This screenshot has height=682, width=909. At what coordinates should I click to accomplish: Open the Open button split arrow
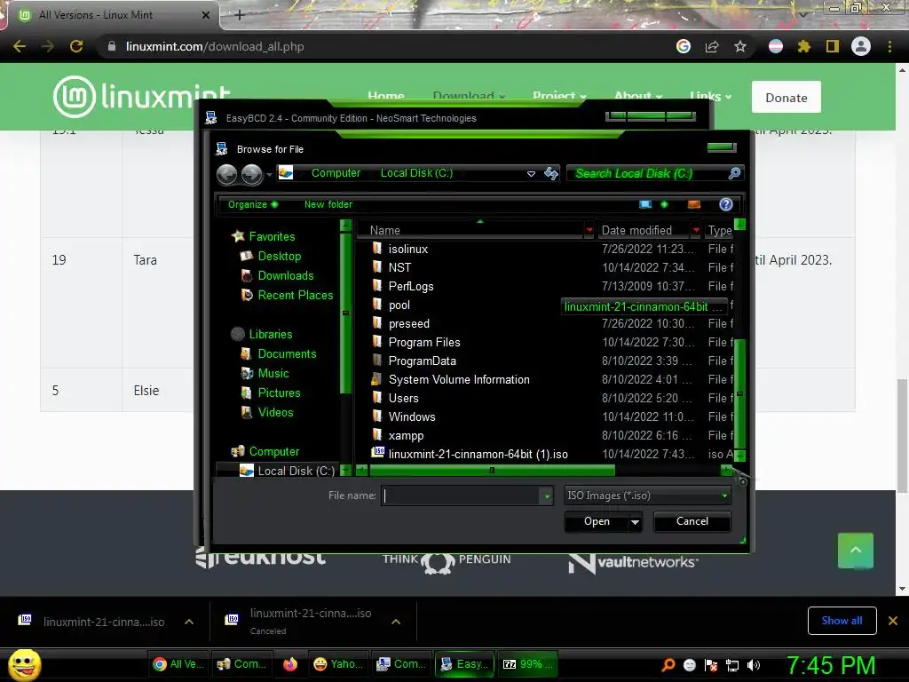click(x=636, y=522)
